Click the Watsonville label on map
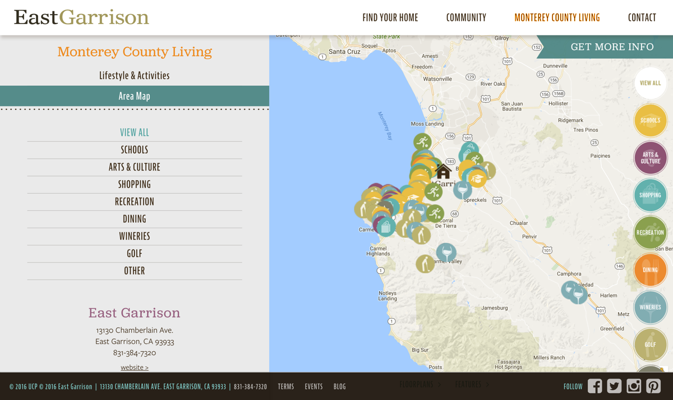The image size is (673, 400). click(x=437, y=79)
